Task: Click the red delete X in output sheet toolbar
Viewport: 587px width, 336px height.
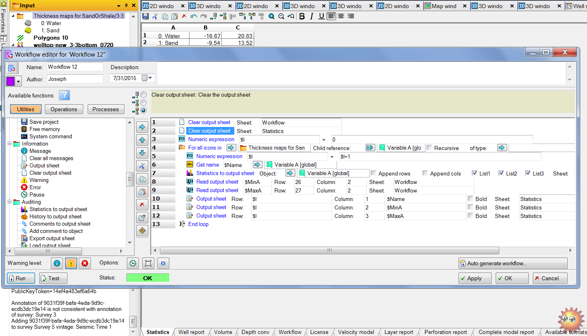Action: tap(184, 16)
